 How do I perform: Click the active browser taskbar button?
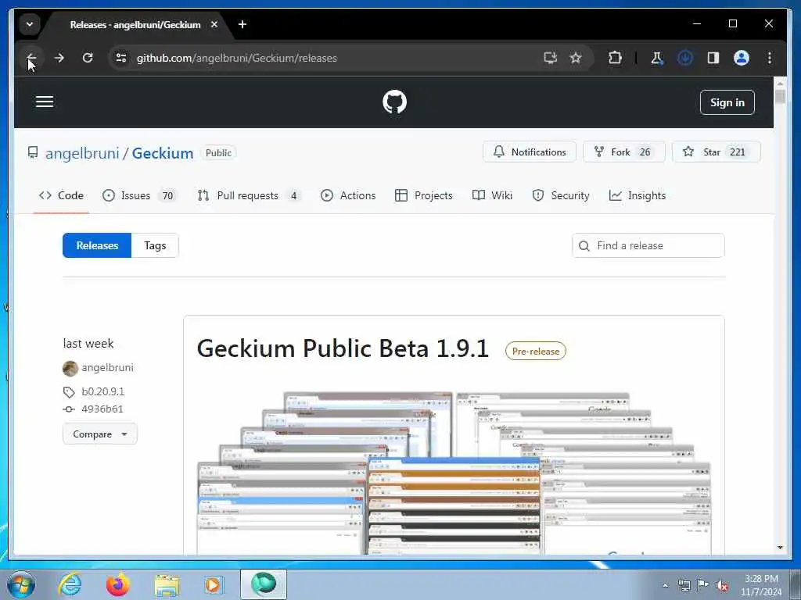264,584
